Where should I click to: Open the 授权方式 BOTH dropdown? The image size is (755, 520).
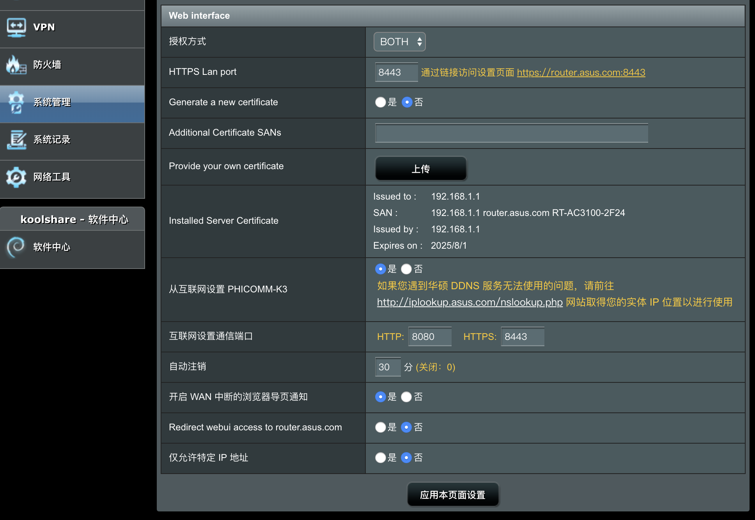(399, 42)
